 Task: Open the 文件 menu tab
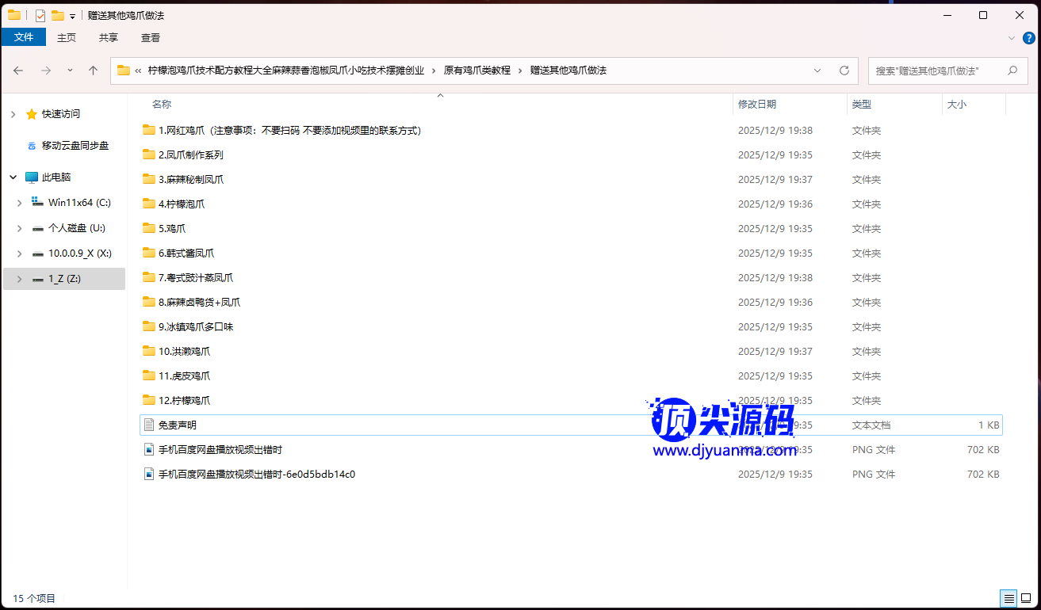click(24, 37)
